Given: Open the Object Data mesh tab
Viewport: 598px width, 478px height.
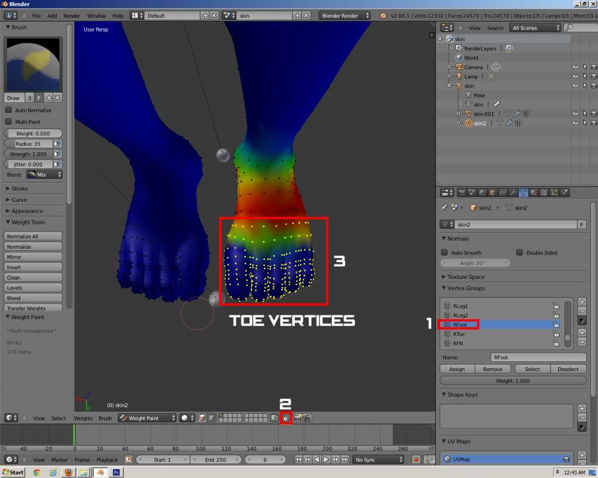Looking at the screenshot, I should point(523,193).
